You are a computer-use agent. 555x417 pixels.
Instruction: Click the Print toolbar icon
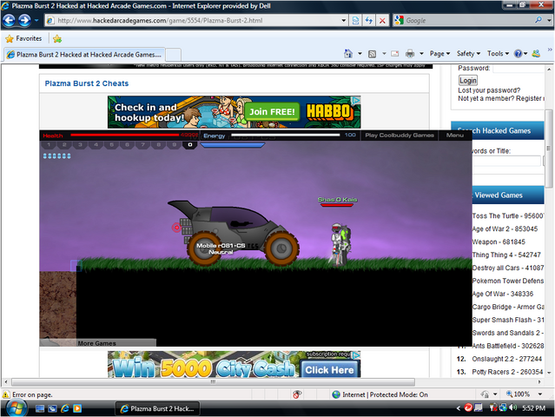click(x=410, y=54)
